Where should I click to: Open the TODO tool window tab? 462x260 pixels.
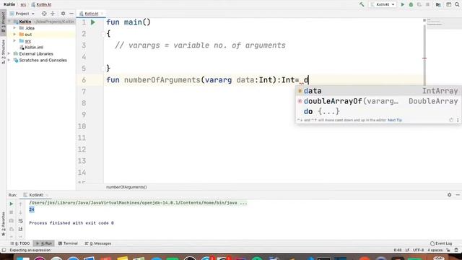[20, 243]
